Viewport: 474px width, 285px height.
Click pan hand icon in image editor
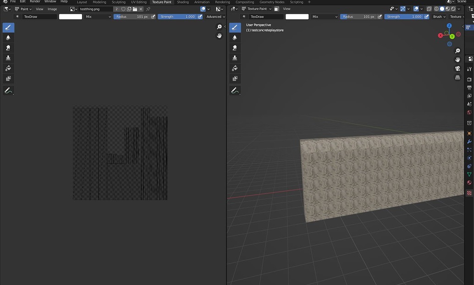point(219,36)
